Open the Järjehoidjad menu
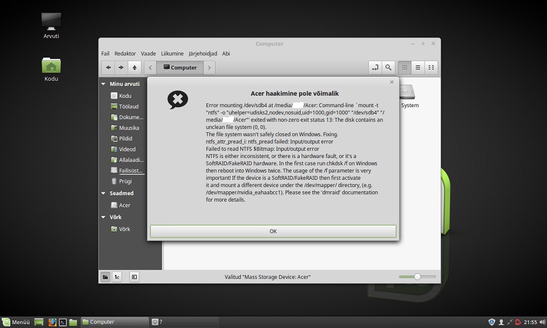 pyautogui.click(x=202, y=54)
